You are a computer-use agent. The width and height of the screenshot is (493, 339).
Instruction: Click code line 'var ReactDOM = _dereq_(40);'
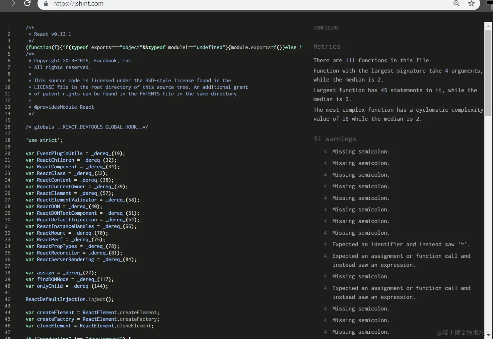point(64,206)
